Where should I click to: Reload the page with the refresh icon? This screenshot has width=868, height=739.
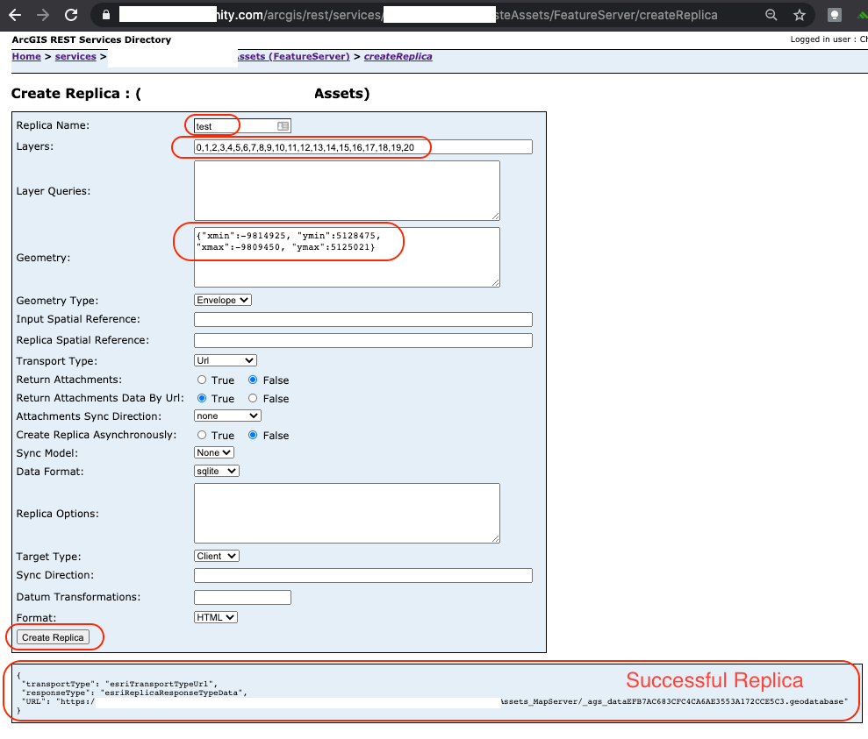[71, 15]
